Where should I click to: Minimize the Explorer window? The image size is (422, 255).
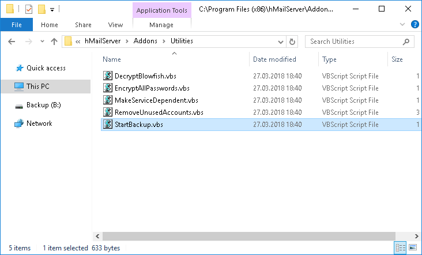356,9
